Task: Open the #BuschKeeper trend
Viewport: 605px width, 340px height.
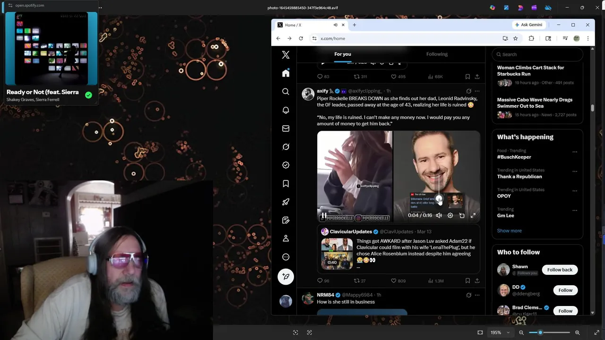Action: (514, 157)
